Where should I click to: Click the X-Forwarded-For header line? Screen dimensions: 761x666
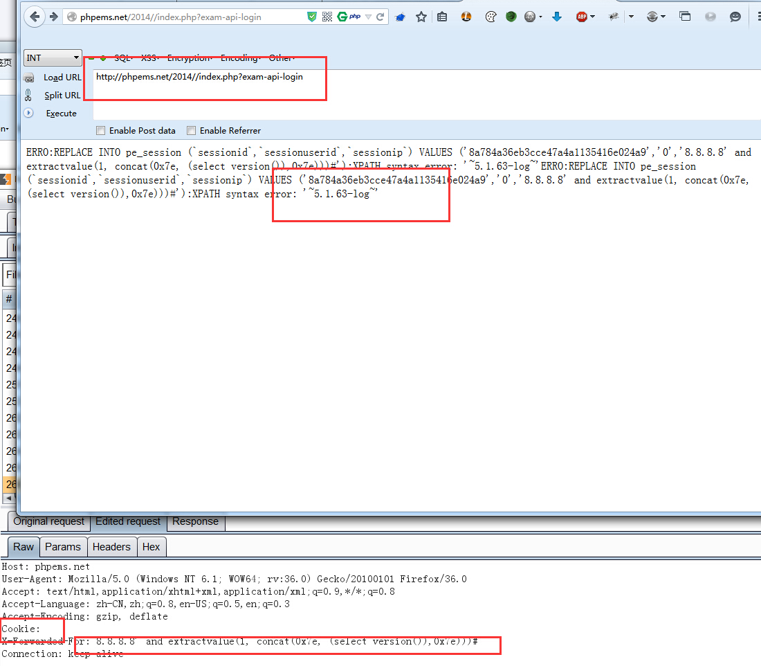pos(240,642)
